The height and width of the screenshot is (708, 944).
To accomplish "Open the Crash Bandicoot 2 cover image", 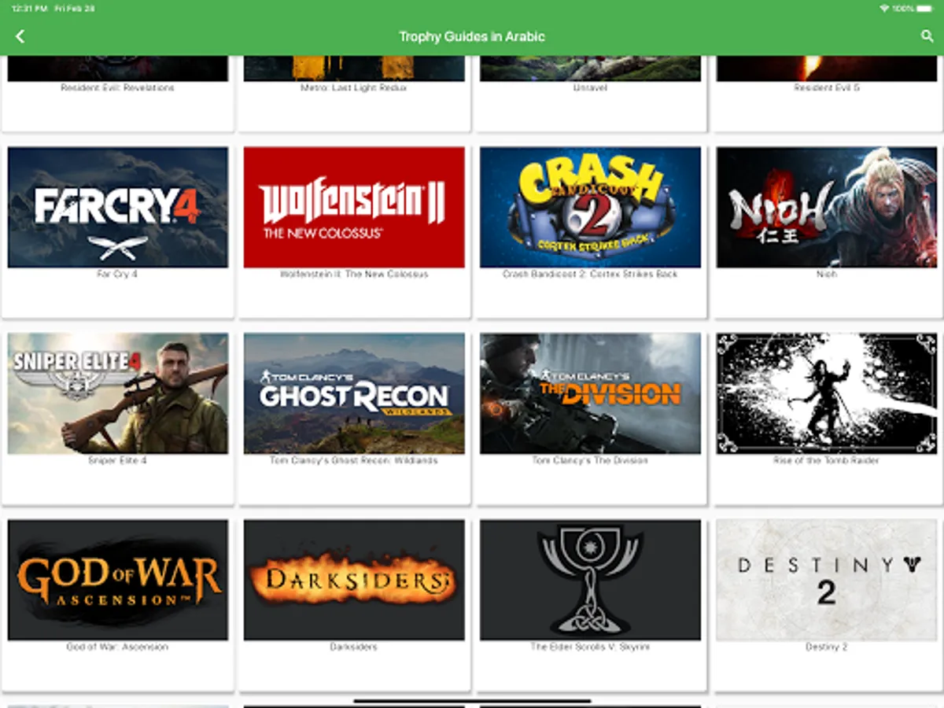I will [x=591, y=208].
